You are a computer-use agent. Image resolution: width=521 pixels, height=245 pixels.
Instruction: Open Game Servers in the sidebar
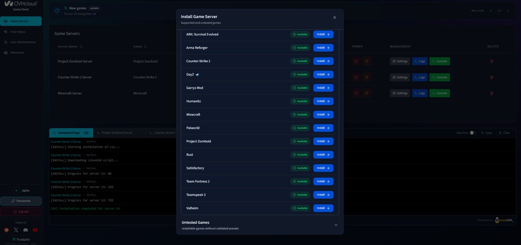tap(21, 21)
